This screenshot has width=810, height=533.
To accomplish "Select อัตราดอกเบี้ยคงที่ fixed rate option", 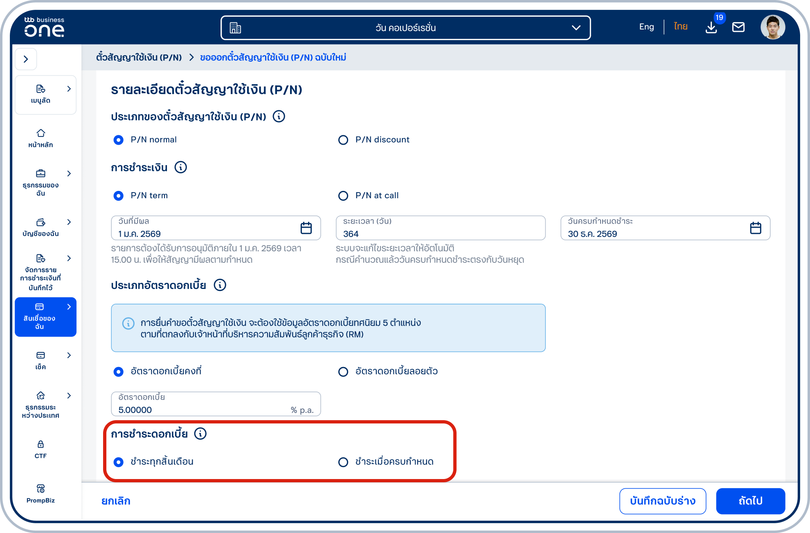I will click(118, 372).
